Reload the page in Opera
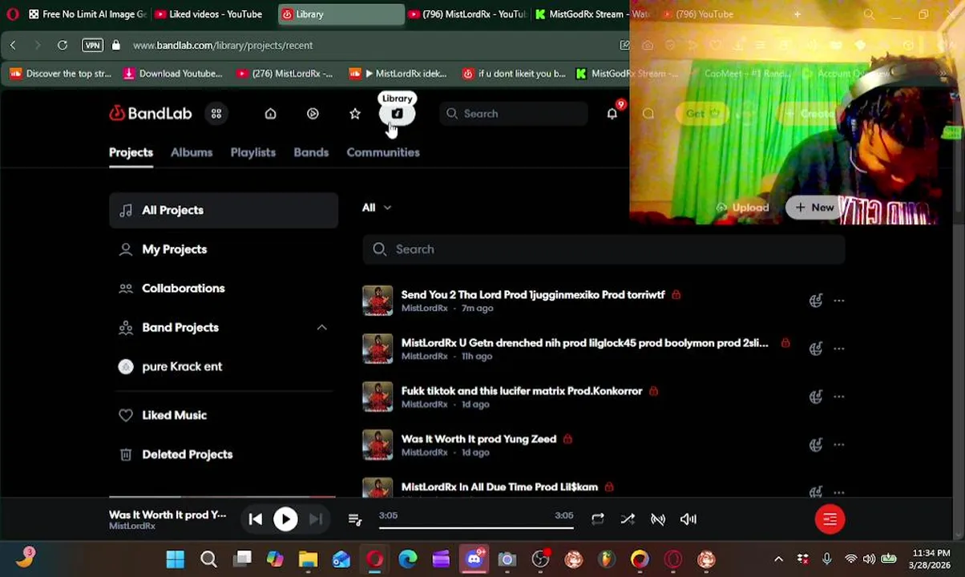965x577 pixels. pos(63,46)
